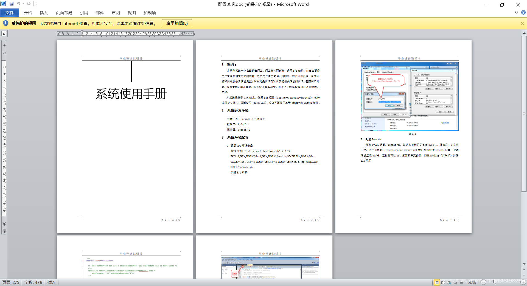Switch to the 视图 (View) tab

point(132,13)
